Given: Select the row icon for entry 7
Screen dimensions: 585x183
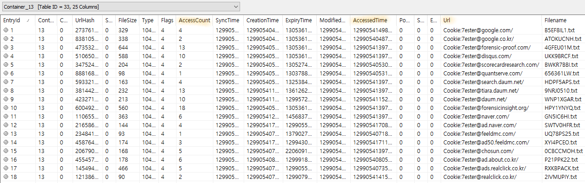Looking at the screenshot, I should pyautogui.click(x=5, y=82).
